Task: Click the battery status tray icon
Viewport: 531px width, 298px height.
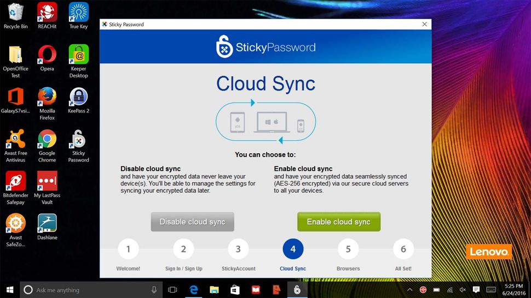Action: point(436,290)
